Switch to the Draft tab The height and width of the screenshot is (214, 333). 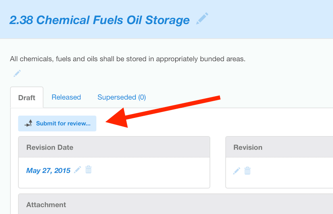click(27, 97)
